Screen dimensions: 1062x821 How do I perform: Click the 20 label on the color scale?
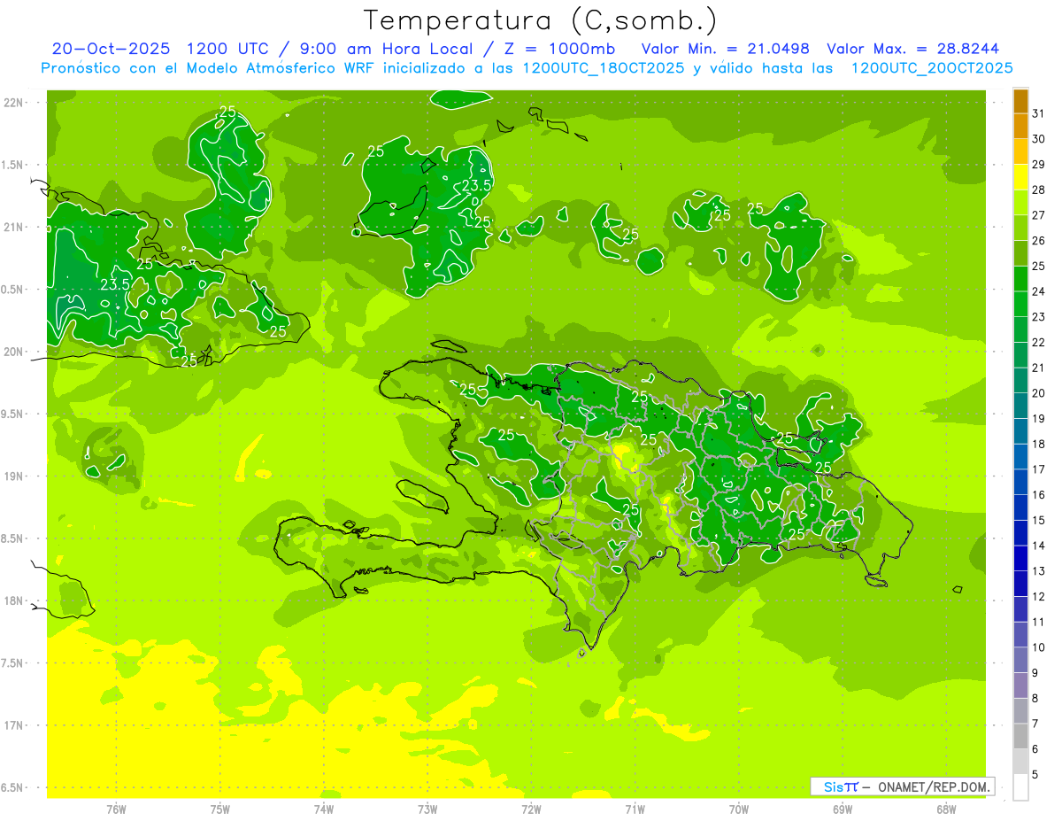(1038, 393)
